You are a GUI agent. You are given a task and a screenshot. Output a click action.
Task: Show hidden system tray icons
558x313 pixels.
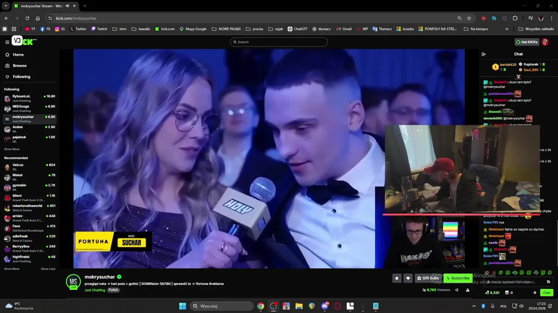(474, 306)
